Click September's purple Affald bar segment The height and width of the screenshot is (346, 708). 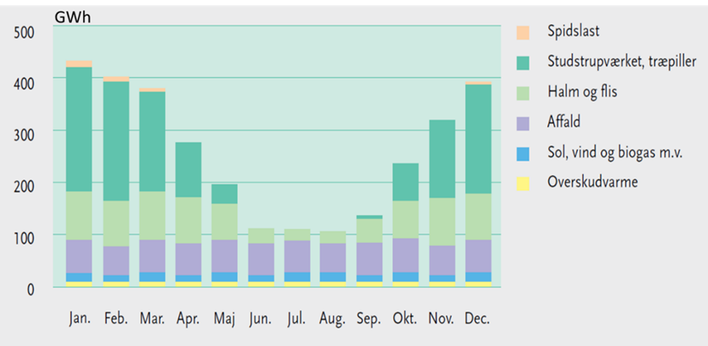tap(370, 259)
